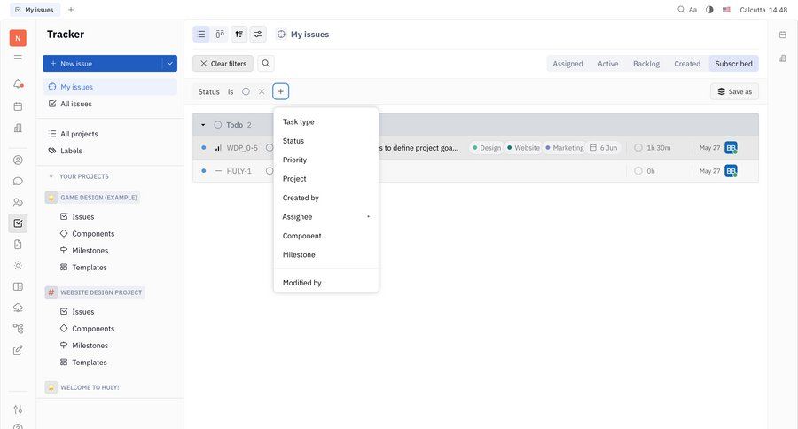Click the 0h time estimate on HULY-1

[x=645, y=171]
